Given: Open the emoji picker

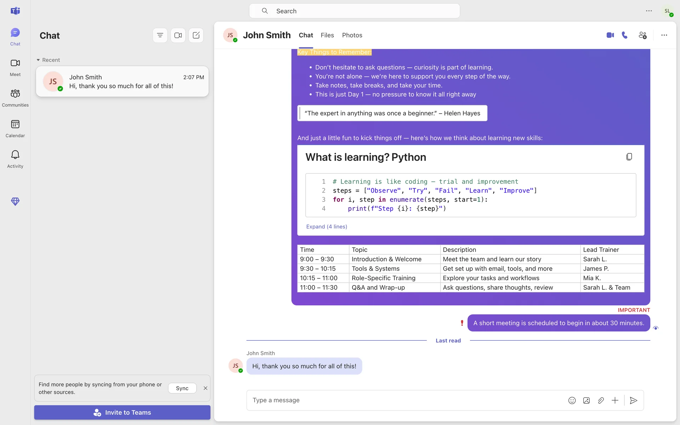Looking at the screenshot, I should (572, 400).
